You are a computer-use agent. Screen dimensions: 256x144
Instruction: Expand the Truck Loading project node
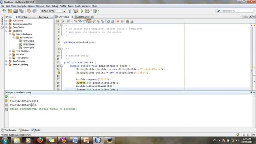6,65
